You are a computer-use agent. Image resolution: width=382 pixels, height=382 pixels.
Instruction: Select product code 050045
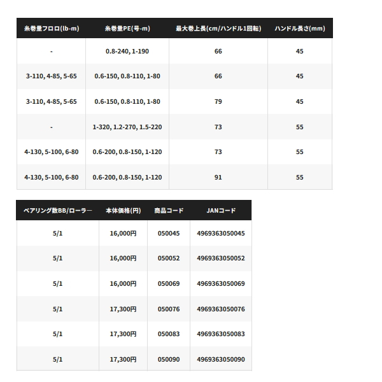coord(169,234)
